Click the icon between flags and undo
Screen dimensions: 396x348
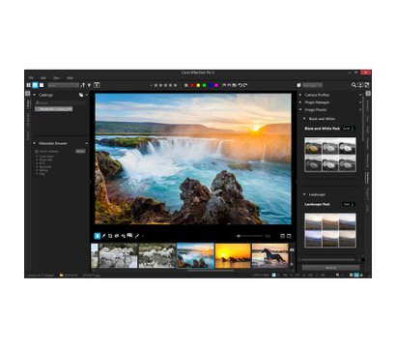click(235, 85)
